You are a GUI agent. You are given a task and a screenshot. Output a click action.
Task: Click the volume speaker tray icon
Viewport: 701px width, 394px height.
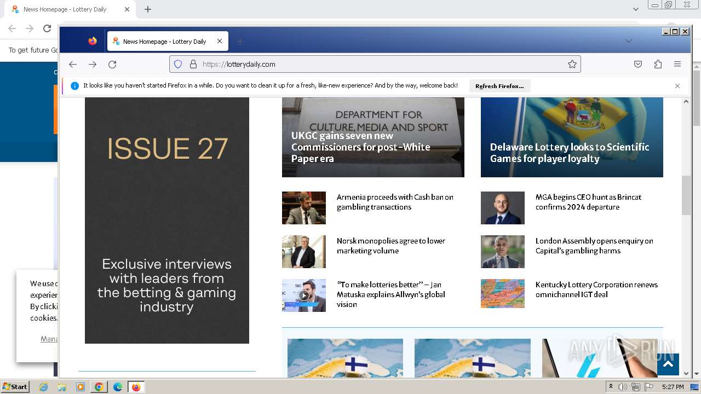[x=623, y=387]
